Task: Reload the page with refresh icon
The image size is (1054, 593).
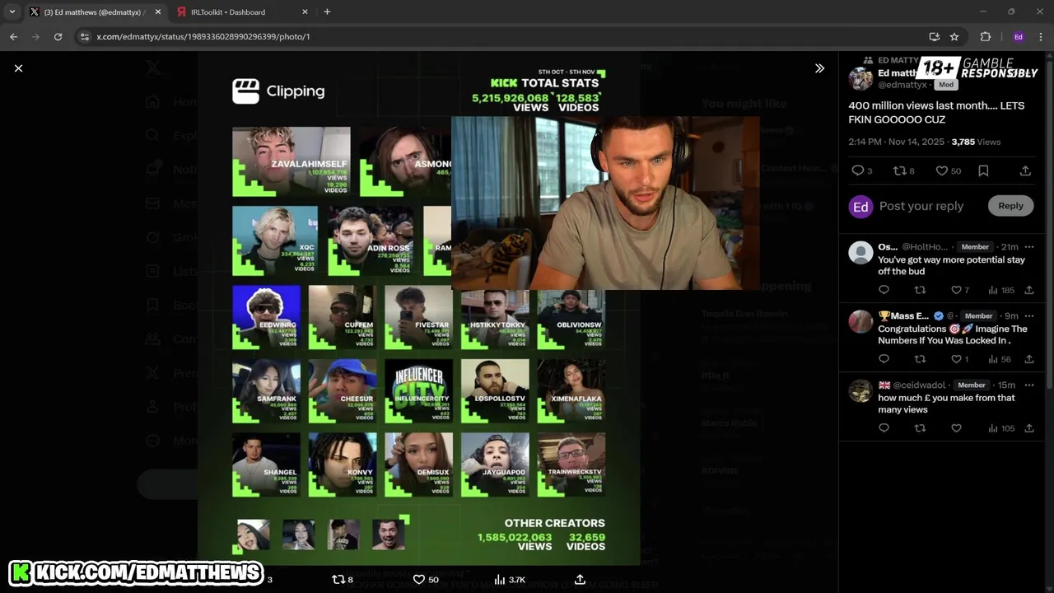Action: click(x=58, y=36)
